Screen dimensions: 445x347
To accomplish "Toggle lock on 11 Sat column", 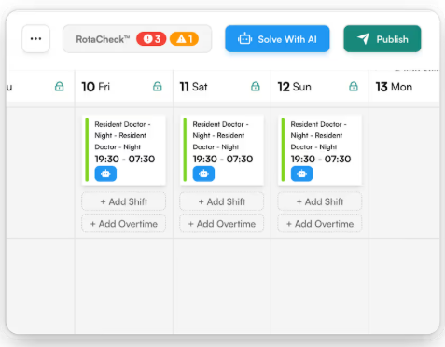I will [256, 87].
